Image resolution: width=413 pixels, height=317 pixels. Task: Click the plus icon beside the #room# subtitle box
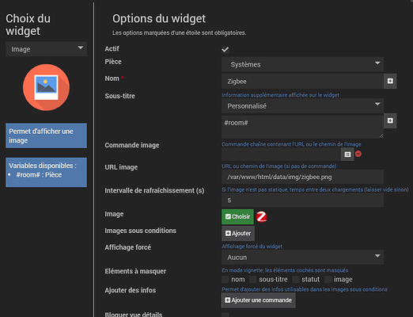click(x=390, y=120)
